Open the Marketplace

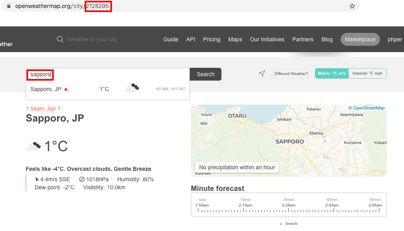tap(360, 39)
